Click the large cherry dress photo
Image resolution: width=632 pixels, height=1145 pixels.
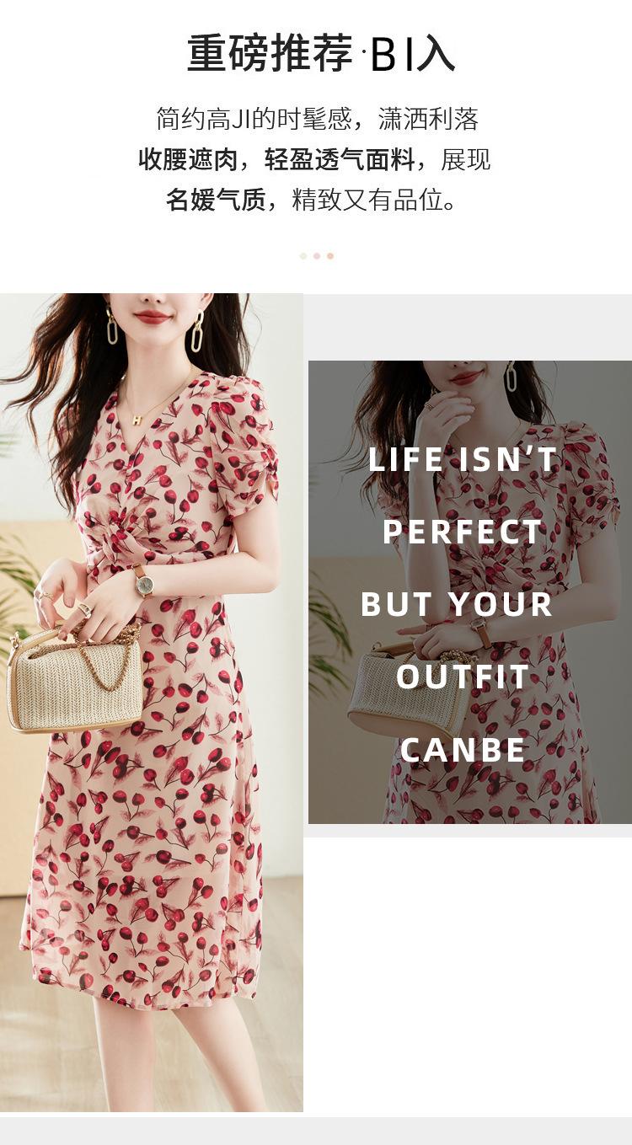pyautogui.click(x=152, y=703)
